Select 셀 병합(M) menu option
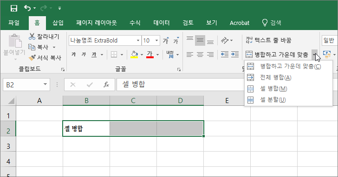 [x=288, y=89]
